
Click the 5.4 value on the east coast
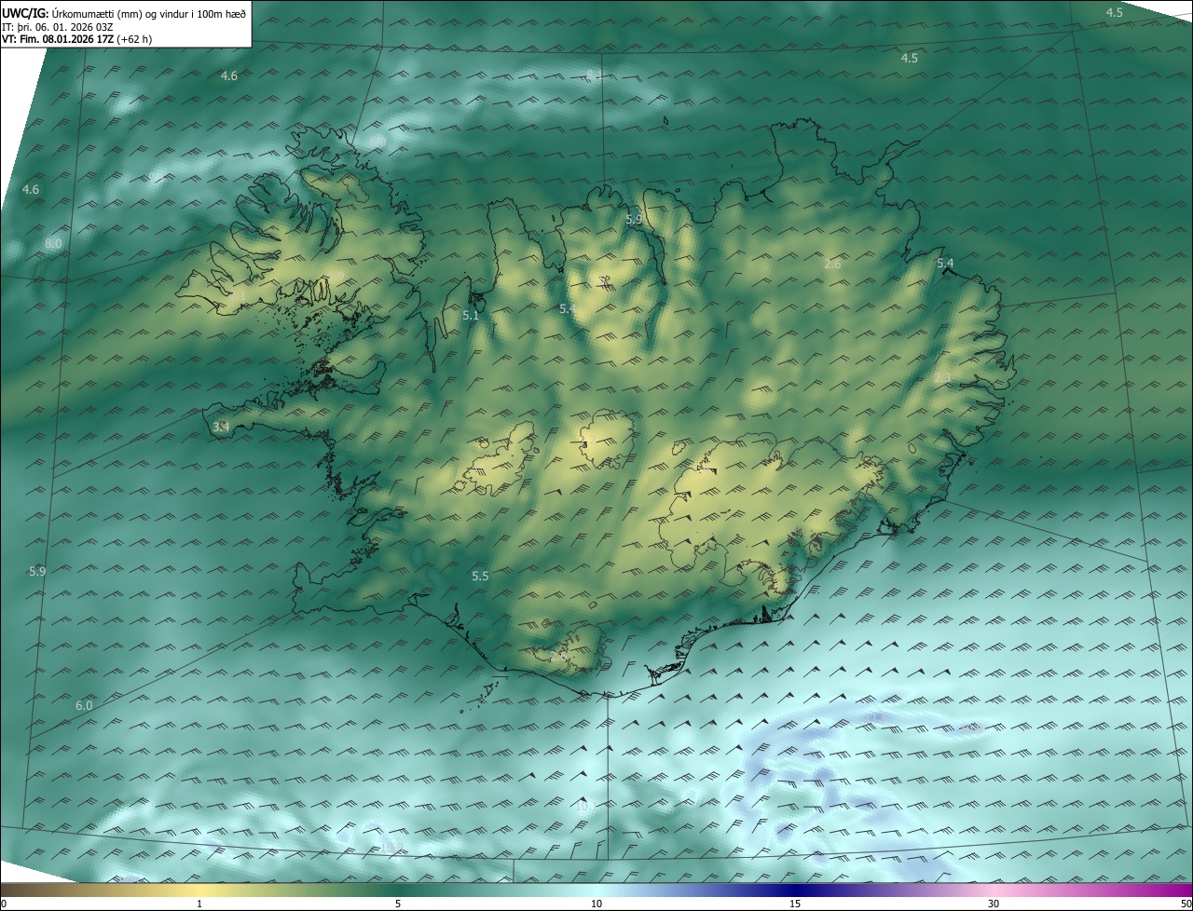(x=945, y=264)
